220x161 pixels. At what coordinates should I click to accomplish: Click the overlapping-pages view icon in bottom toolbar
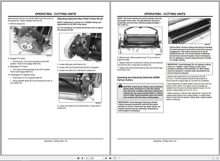(x=115, y=158)
